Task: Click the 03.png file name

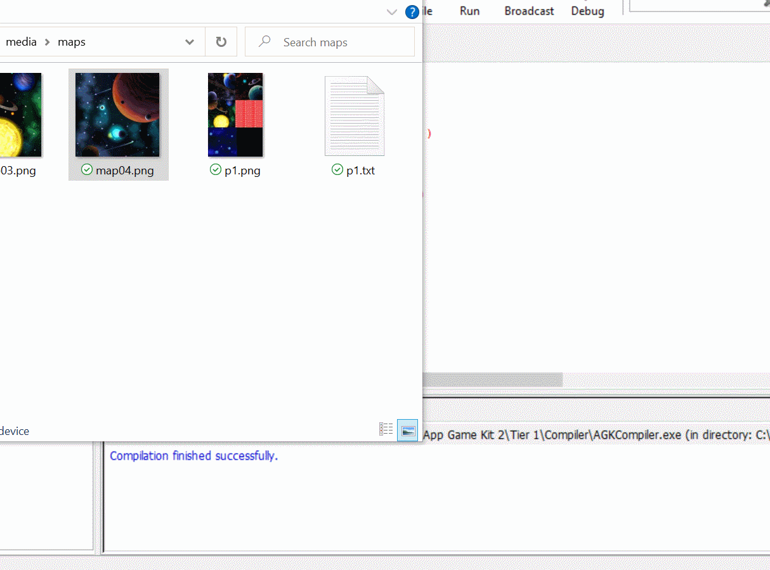Action: 18,171
